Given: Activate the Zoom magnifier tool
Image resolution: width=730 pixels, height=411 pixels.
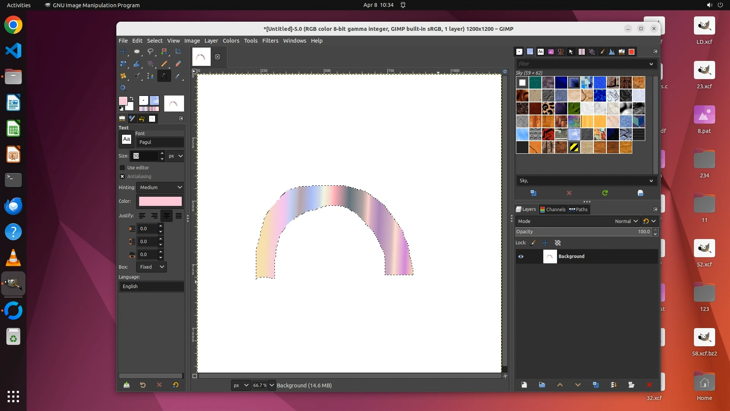Looking at the screenshot, I should pos(123,88).
